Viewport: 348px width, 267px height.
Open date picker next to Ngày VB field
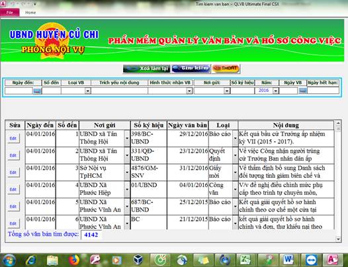tap(303, 91)
